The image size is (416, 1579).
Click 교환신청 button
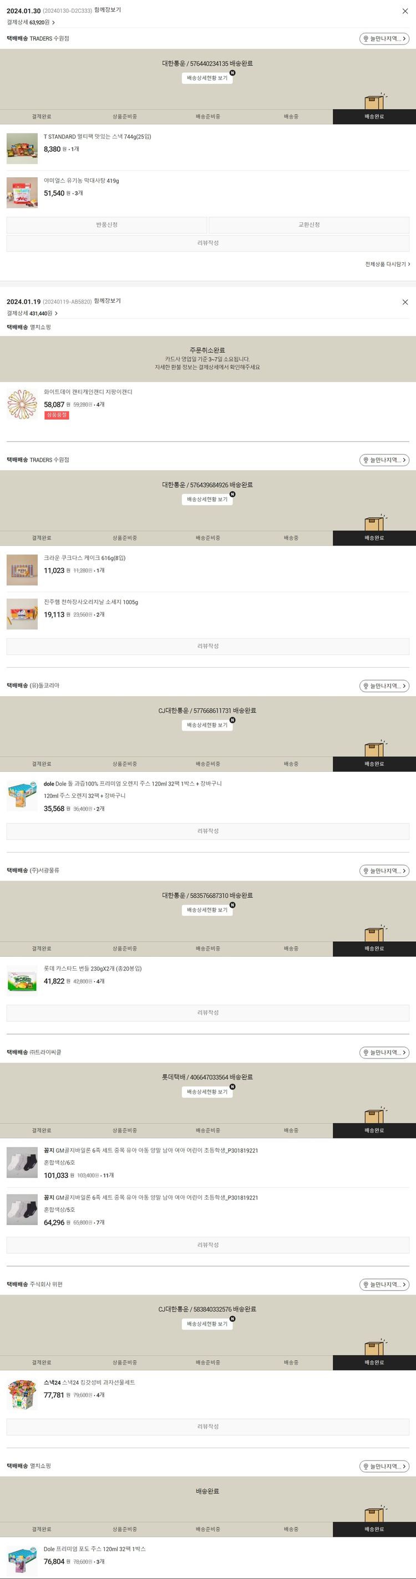pyautogui.click(x=309, y=225)
